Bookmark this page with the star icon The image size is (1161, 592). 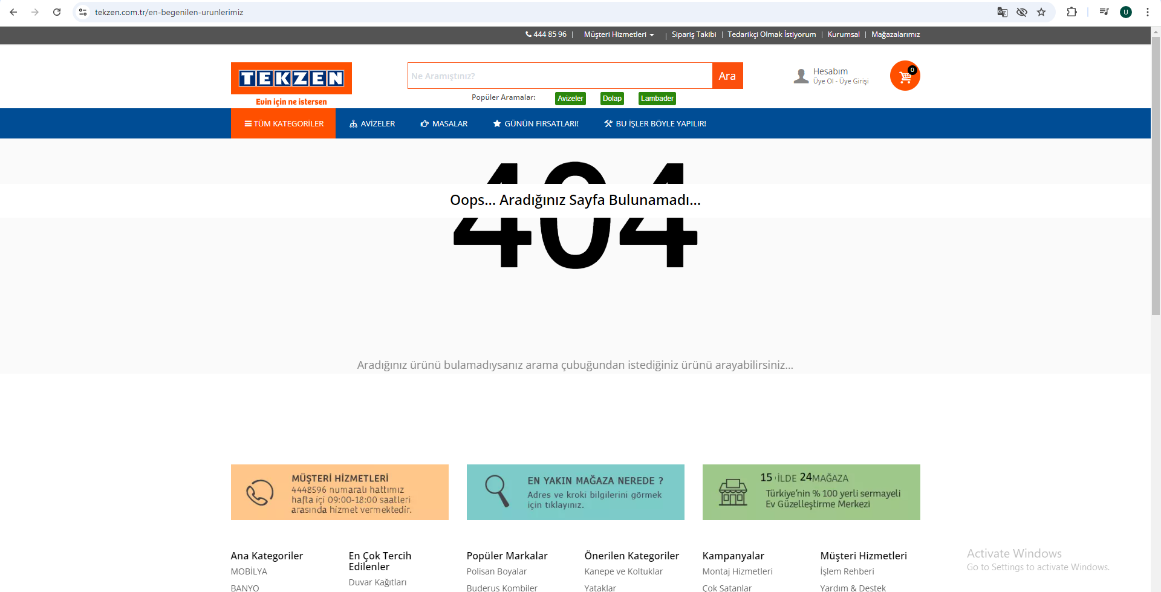point(1041,12)
